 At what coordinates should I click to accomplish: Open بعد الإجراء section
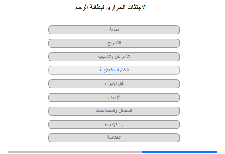click(114, 124)
